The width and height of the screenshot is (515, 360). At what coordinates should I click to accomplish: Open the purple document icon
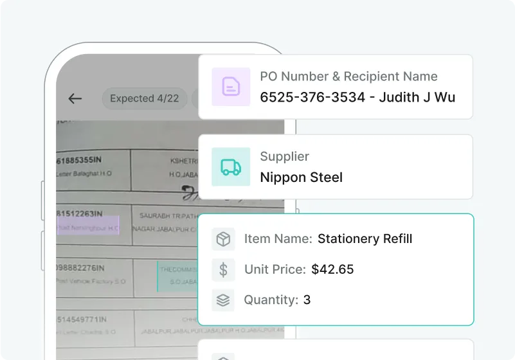tap(231, 87)
